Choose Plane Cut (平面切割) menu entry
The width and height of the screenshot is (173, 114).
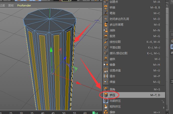coord(115,48)
